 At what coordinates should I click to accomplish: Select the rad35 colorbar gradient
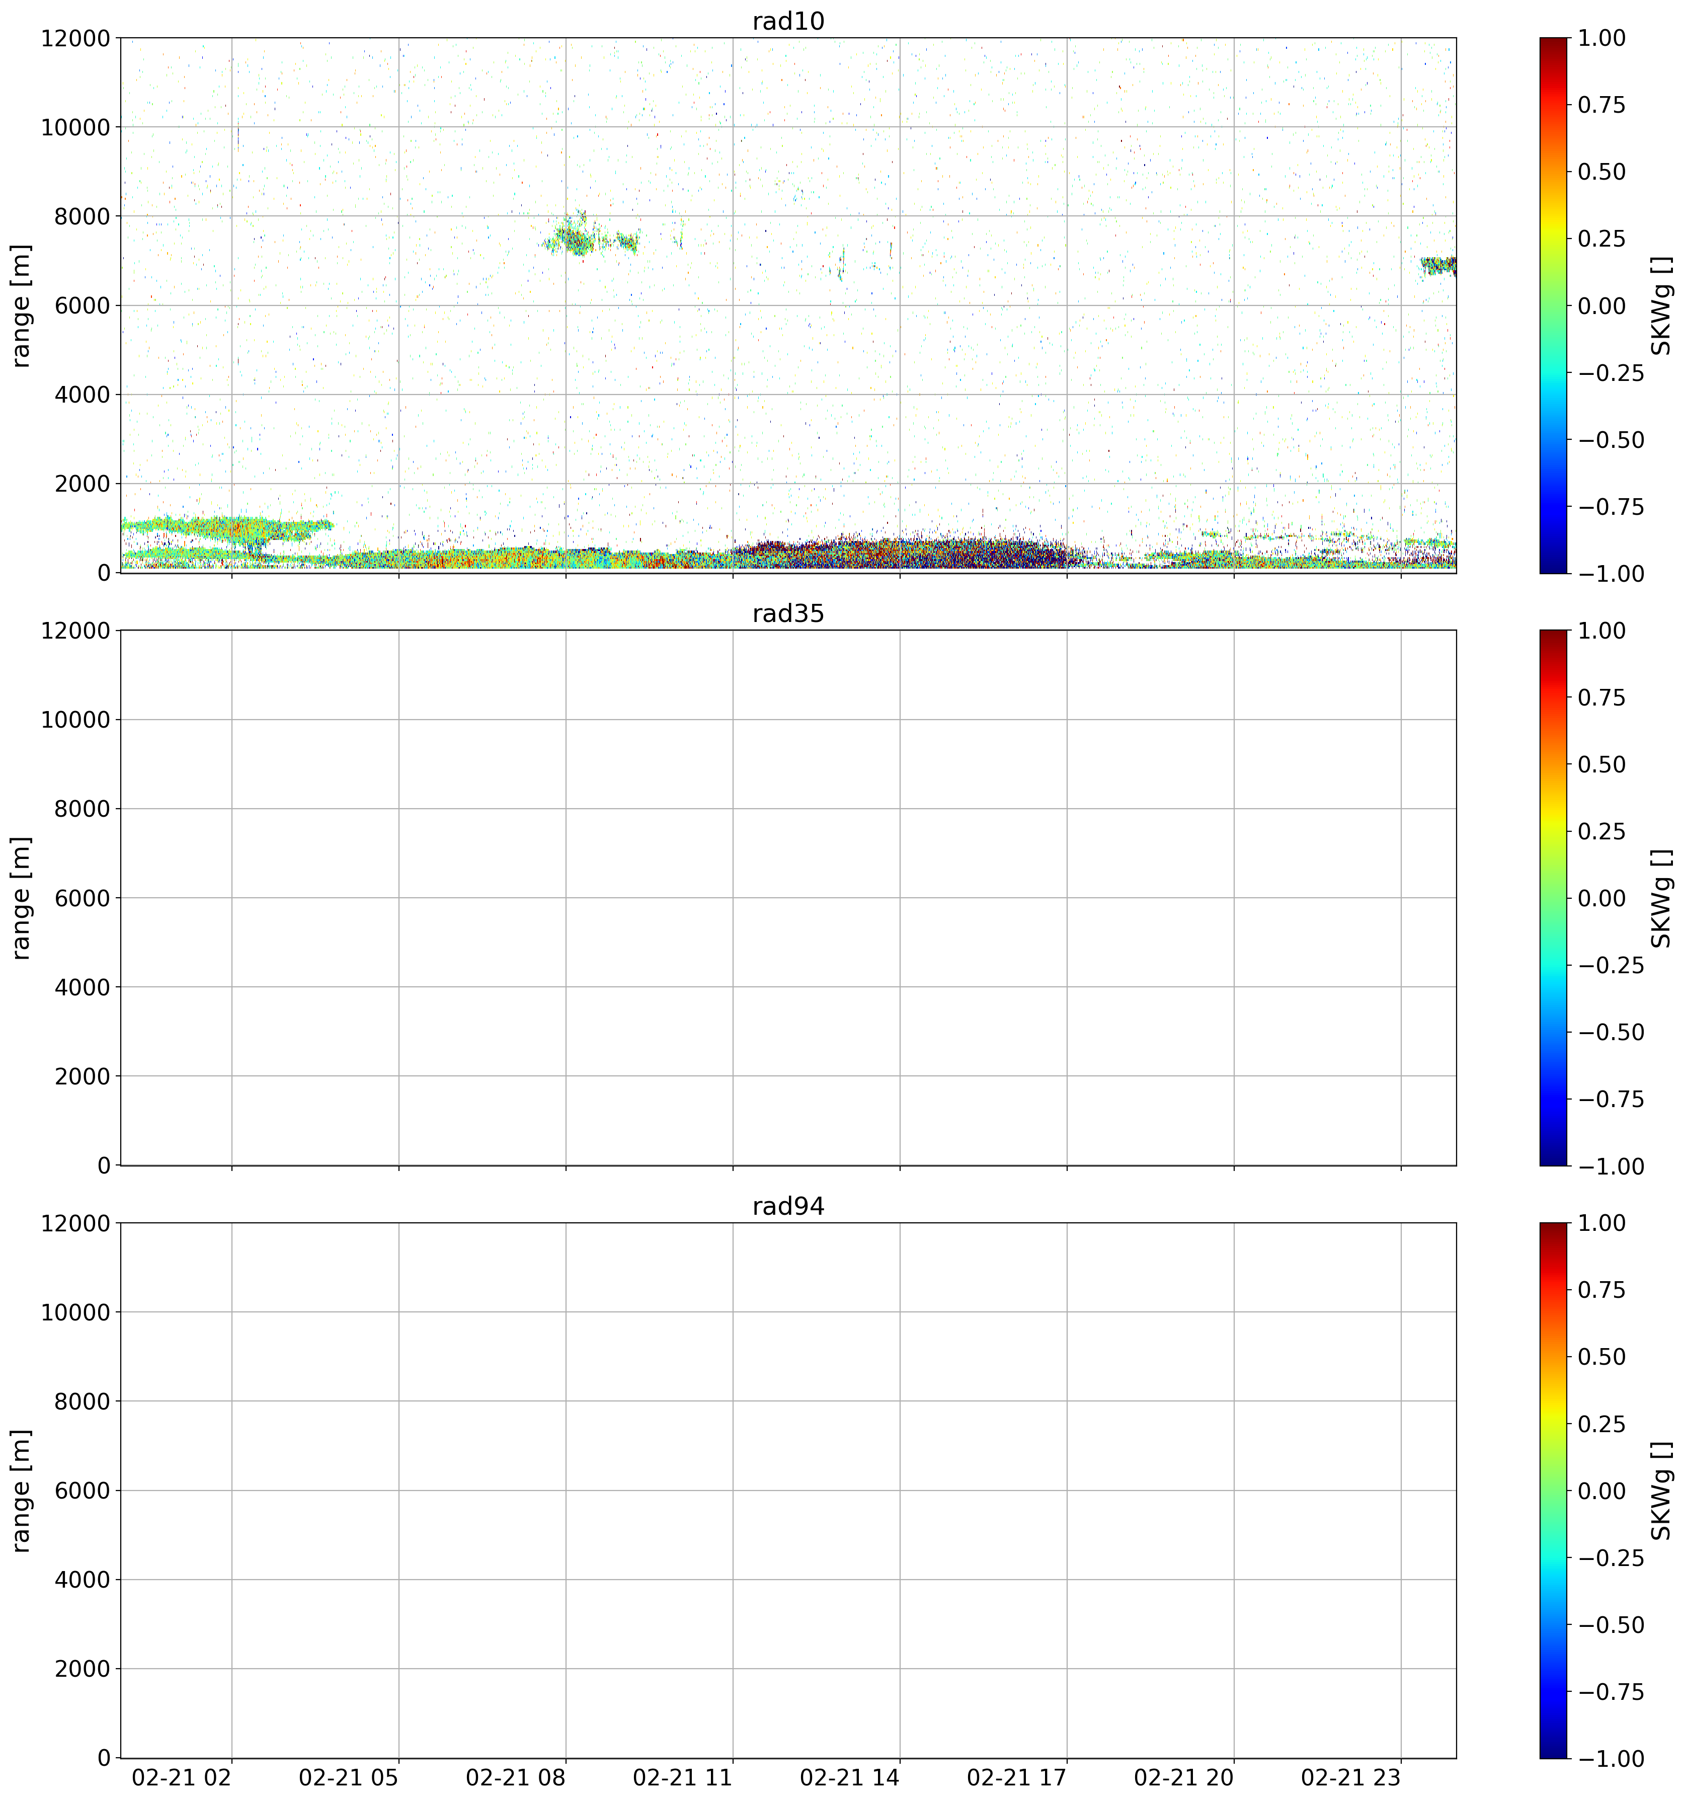point(1553,898)
